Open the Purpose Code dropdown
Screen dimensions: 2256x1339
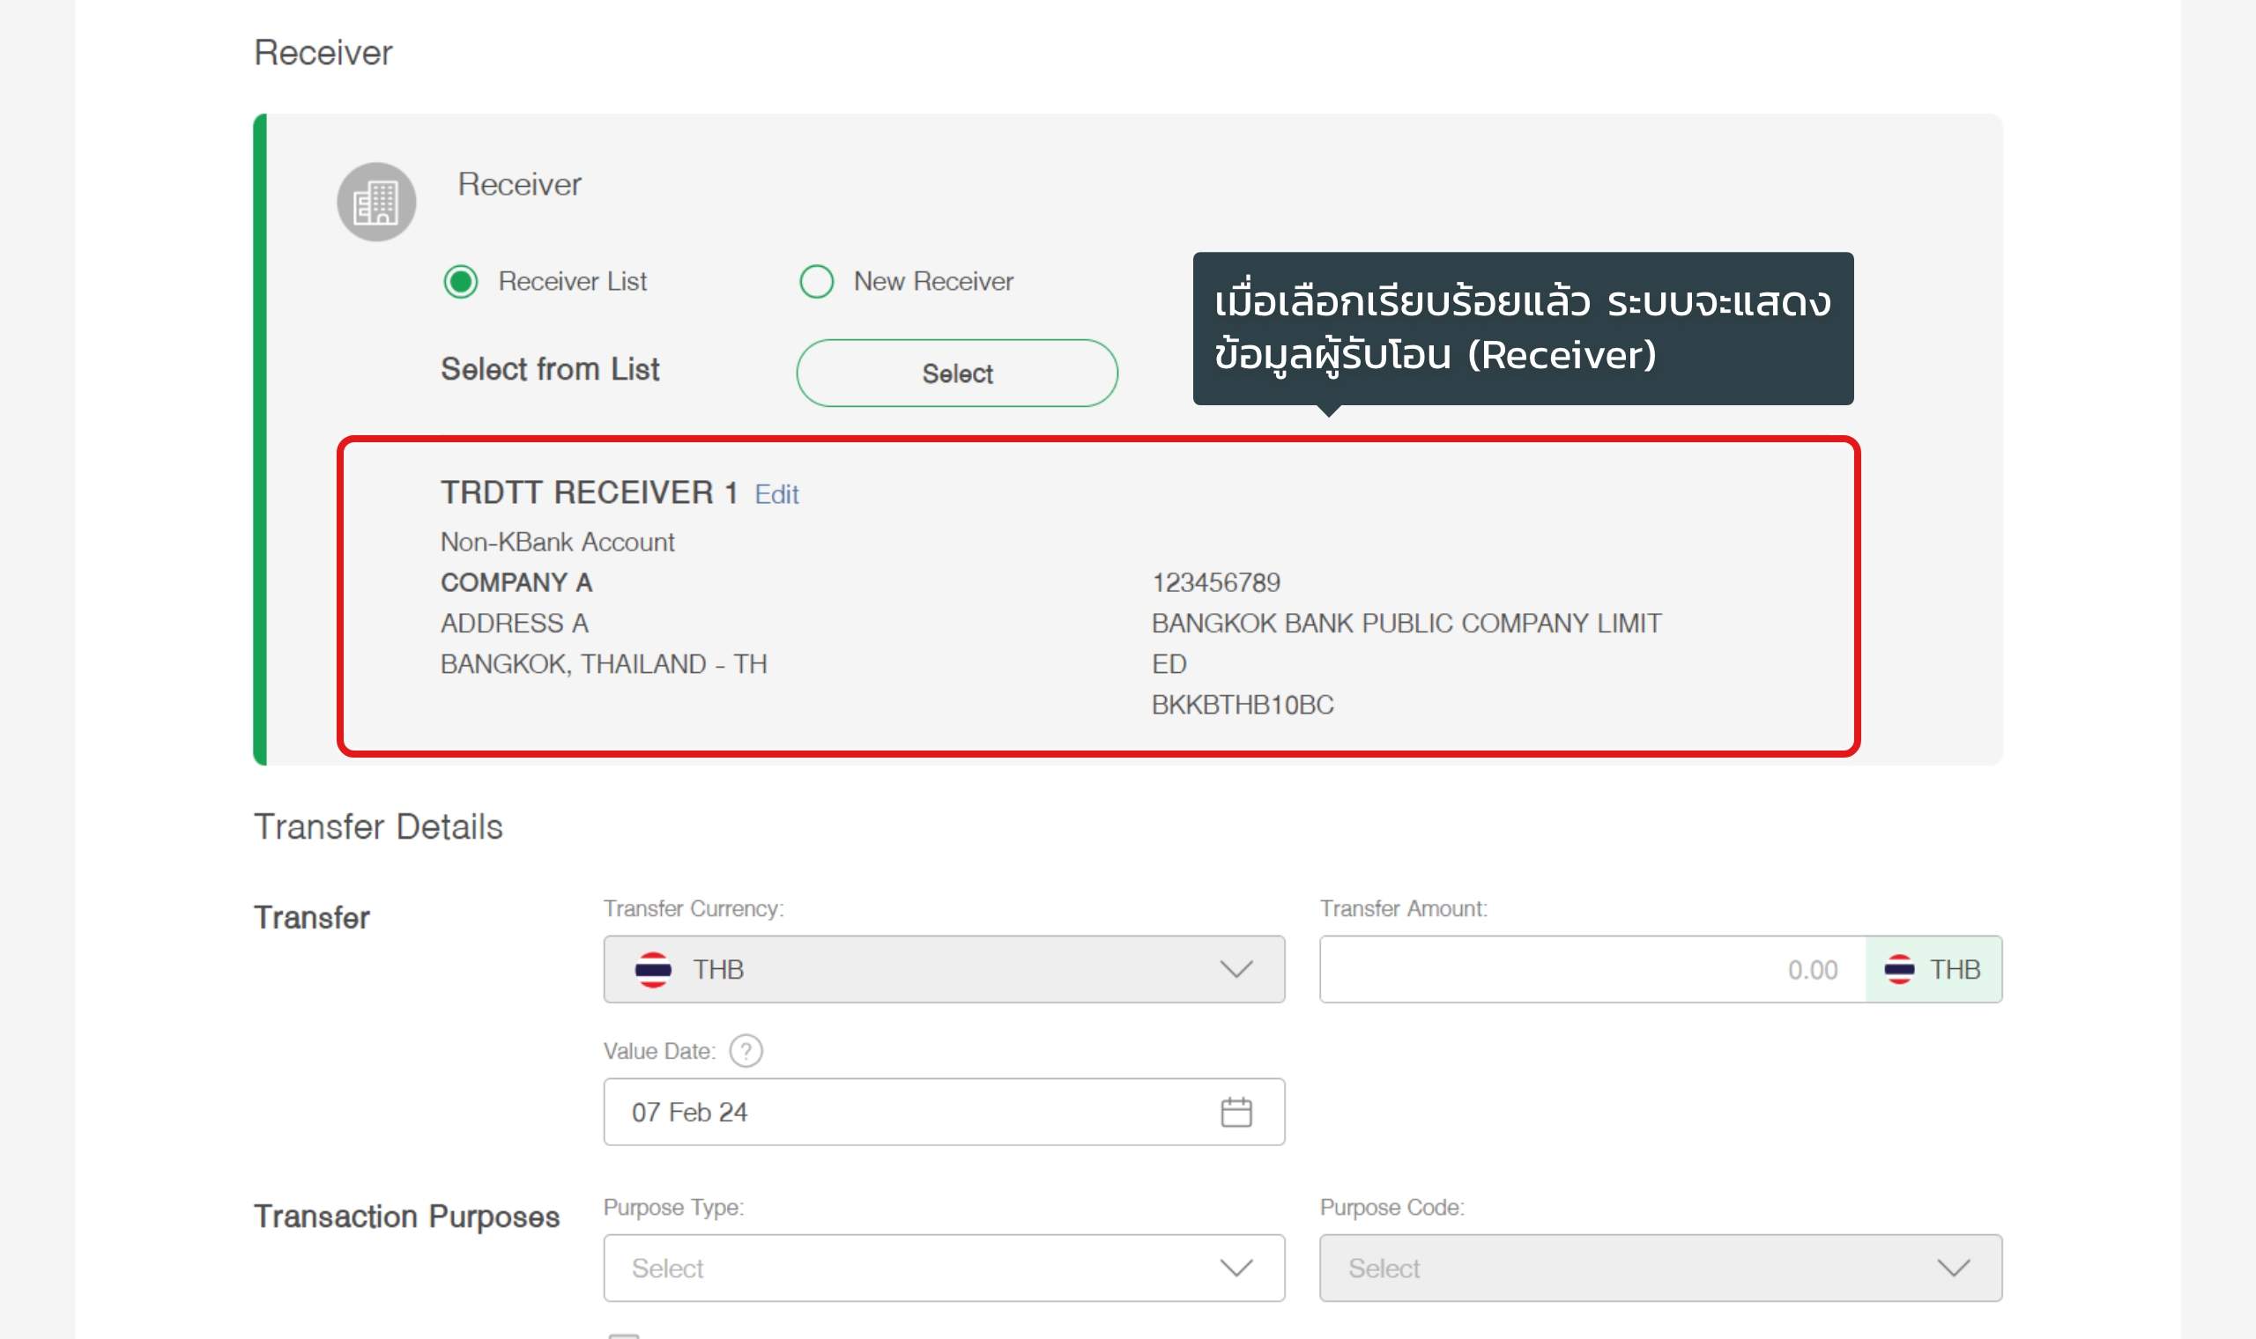click(1659, 1268)
